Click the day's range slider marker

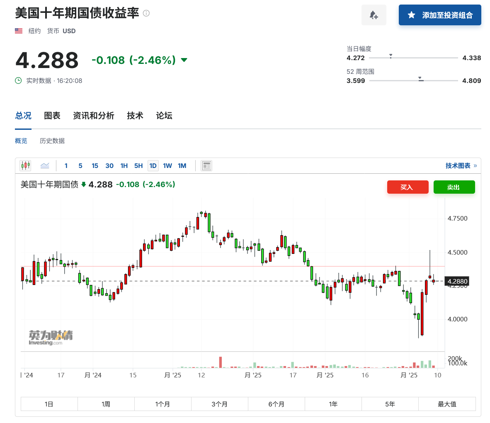click(x=391, y=56)
